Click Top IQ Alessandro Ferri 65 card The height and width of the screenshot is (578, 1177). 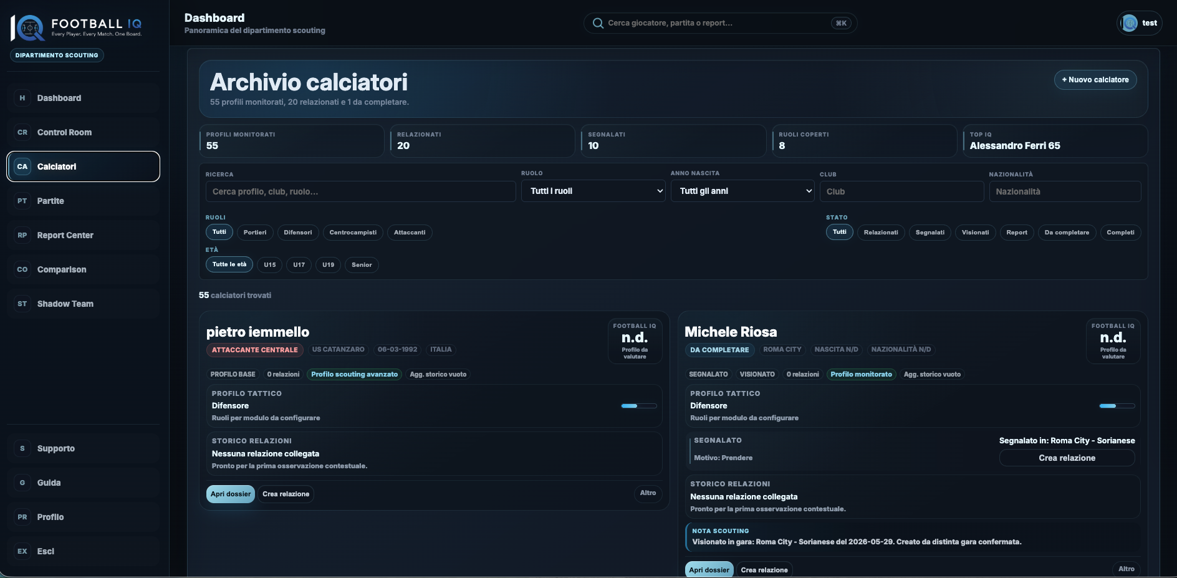click(x=1055, y=141)
